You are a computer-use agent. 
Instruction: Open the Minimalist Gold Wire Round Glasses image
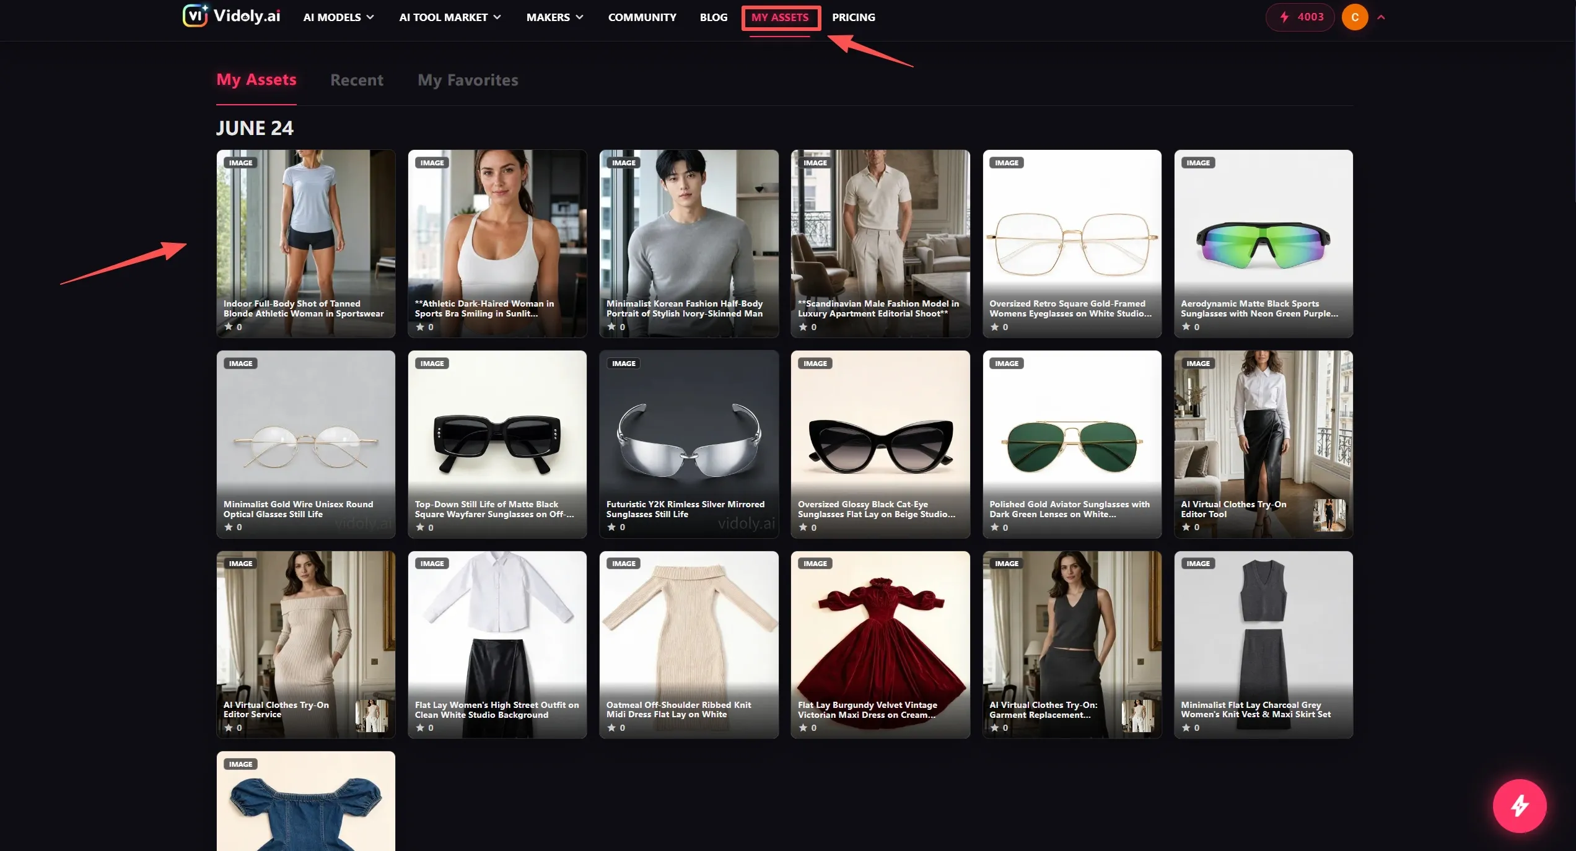(x=306, y=444)
